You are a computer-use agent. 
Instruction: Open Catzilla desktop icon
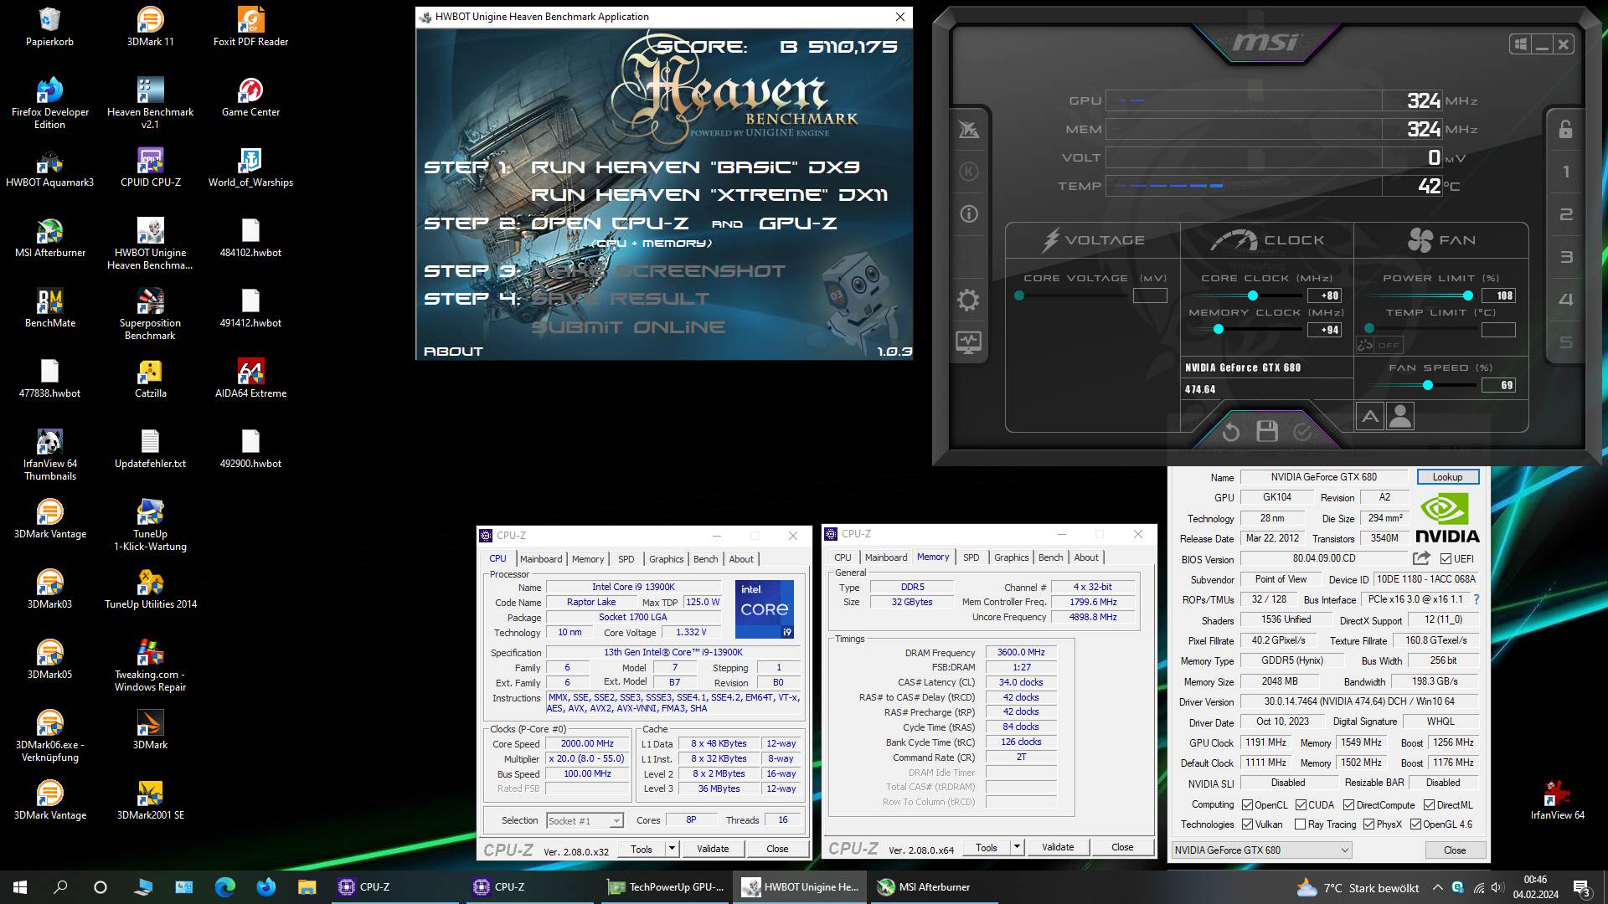click(150, 378)
